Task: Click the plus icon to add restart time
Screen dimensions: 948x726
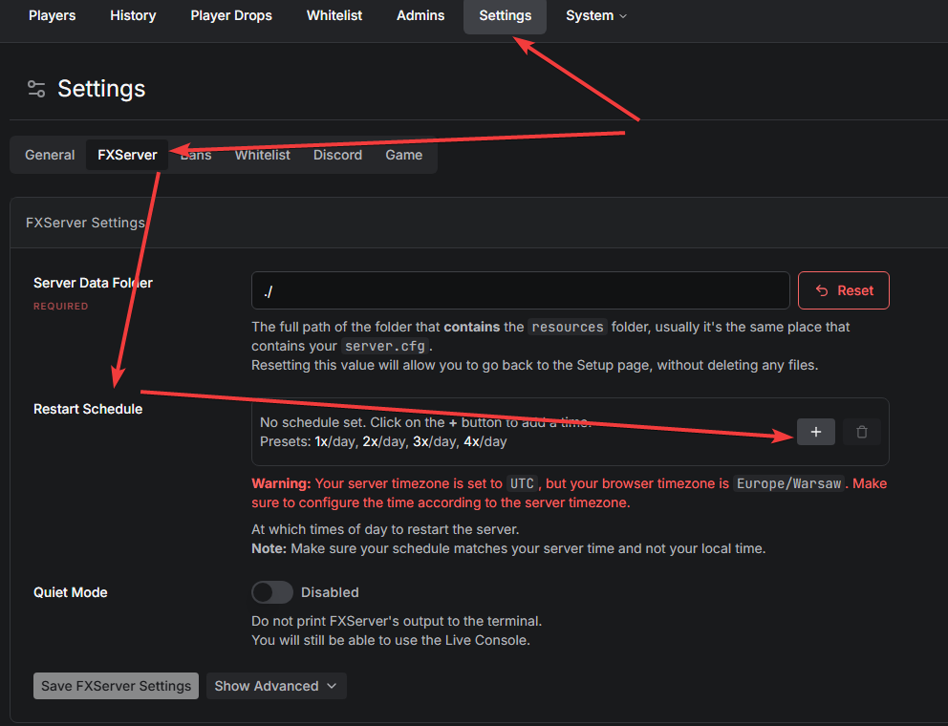Action: point(815,432)
